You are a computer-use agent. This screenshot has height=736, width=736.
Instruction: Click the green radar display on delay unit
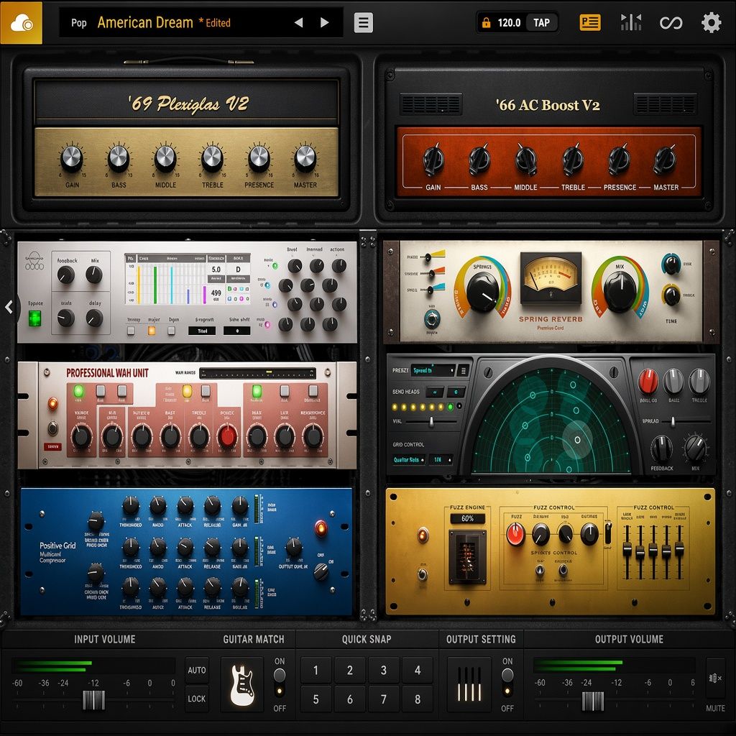click(551, 420)
